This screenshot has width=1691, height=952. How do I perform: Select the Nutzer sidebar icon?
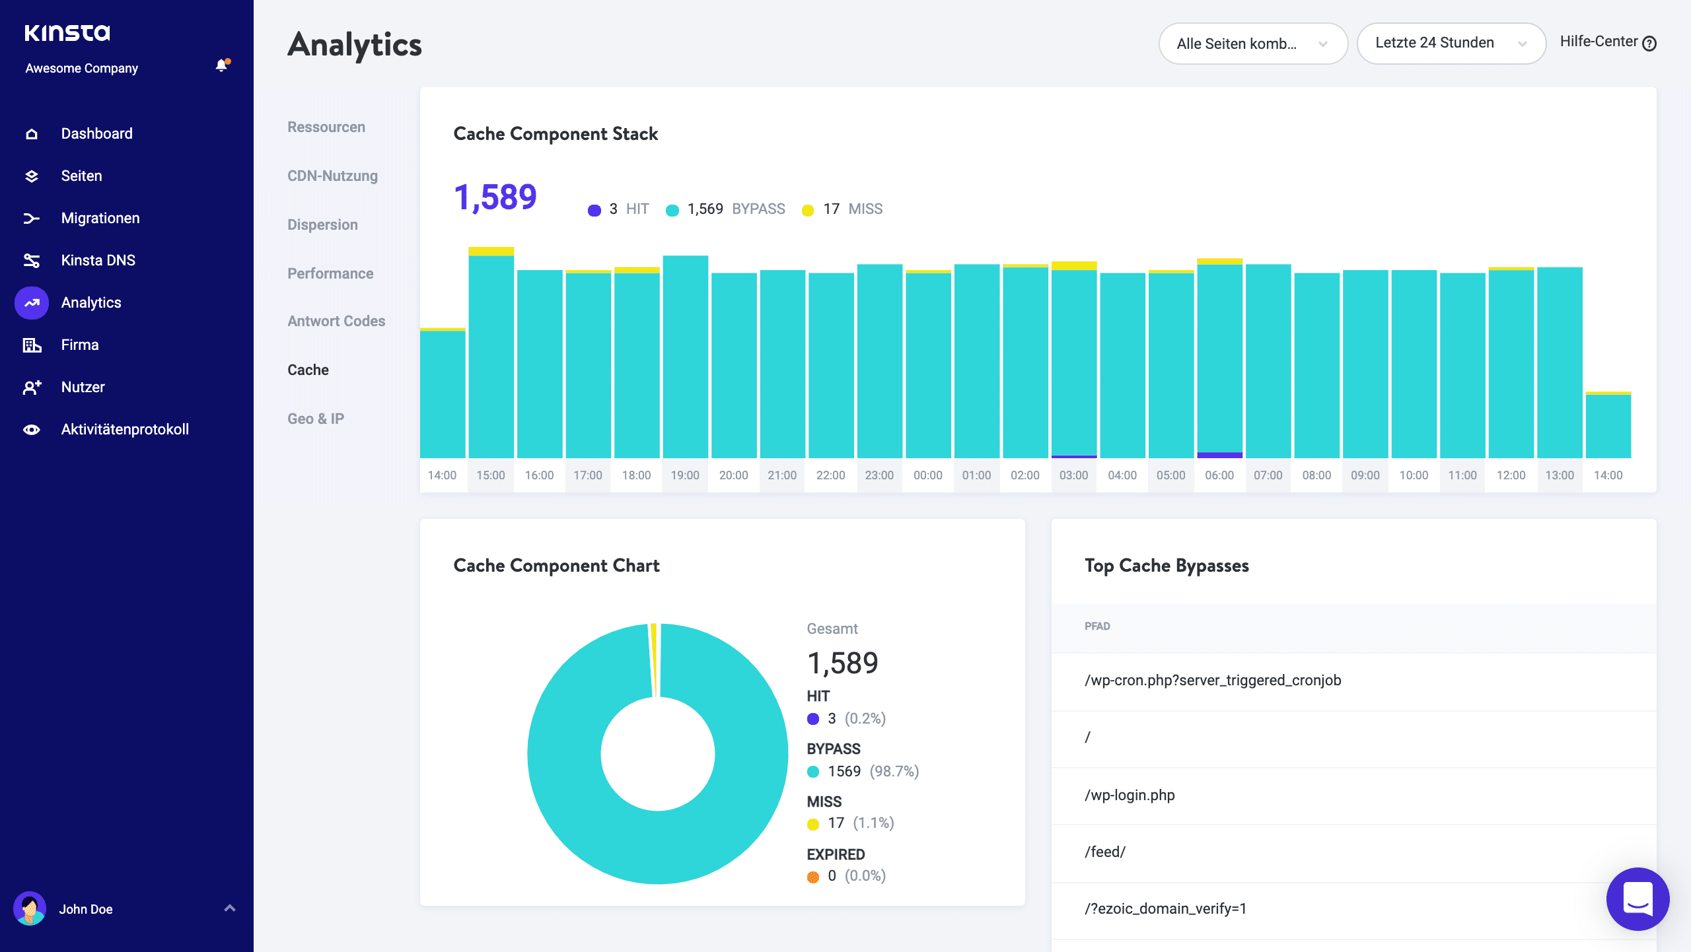point(83,386)
